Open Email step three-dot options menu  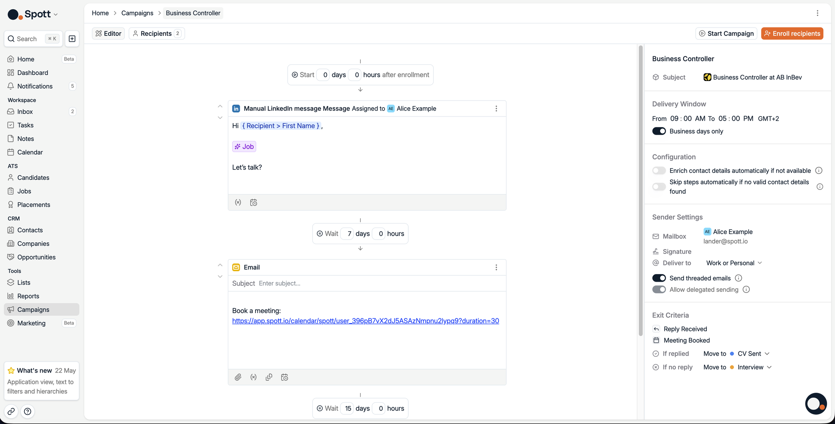tap(496, 268)
